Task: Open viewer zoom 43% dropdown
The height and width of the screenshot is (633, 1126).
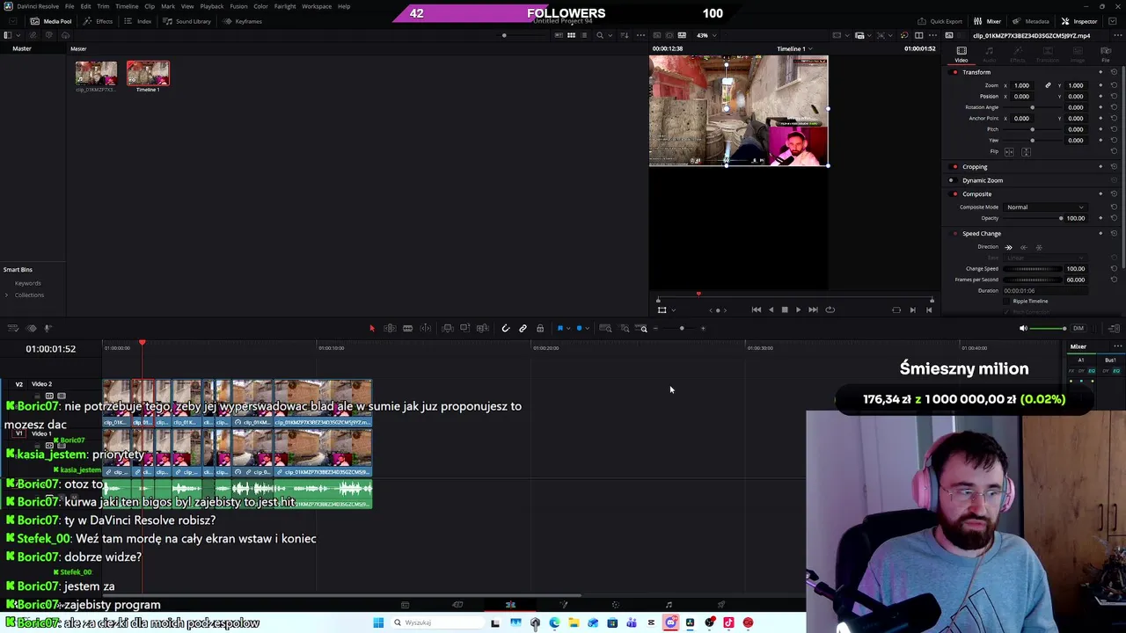Action: (x=706, y=35)
